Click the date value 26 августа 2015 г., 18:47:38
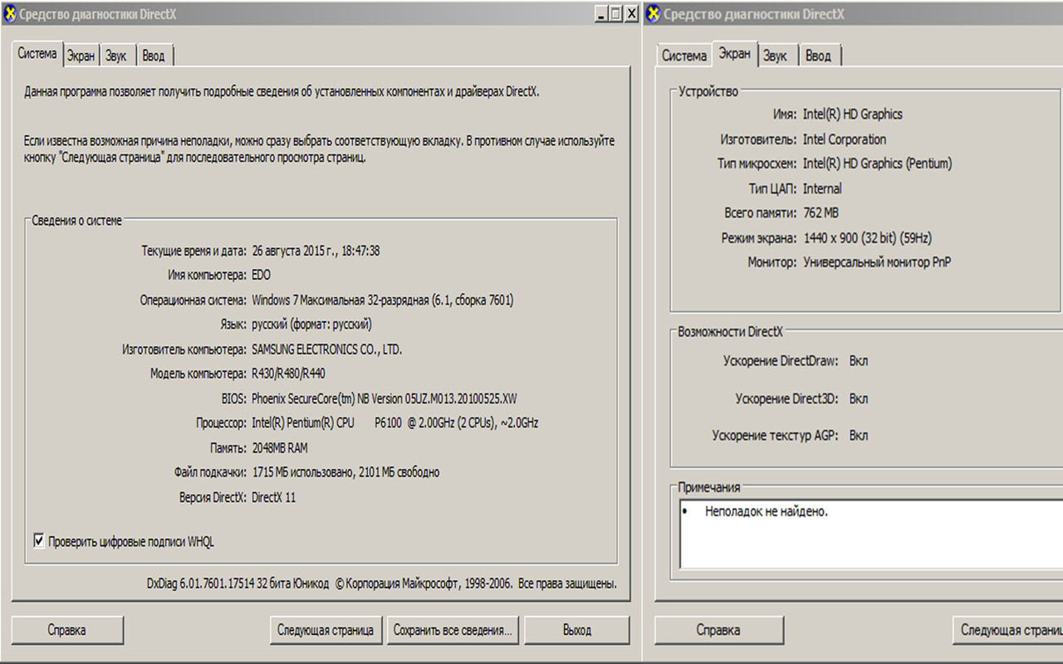The image size is (1063, 664). click(x=316, y=251)
